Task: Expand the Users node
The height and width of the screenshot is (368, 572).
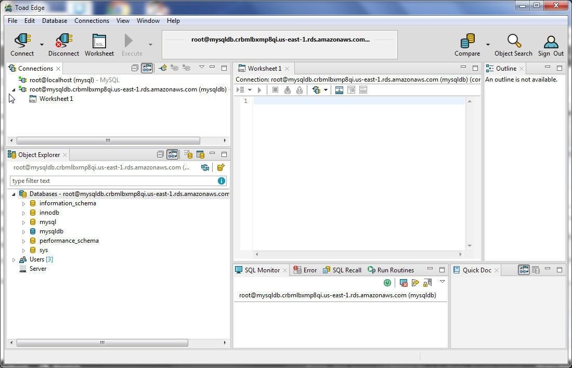Action: 14,260
